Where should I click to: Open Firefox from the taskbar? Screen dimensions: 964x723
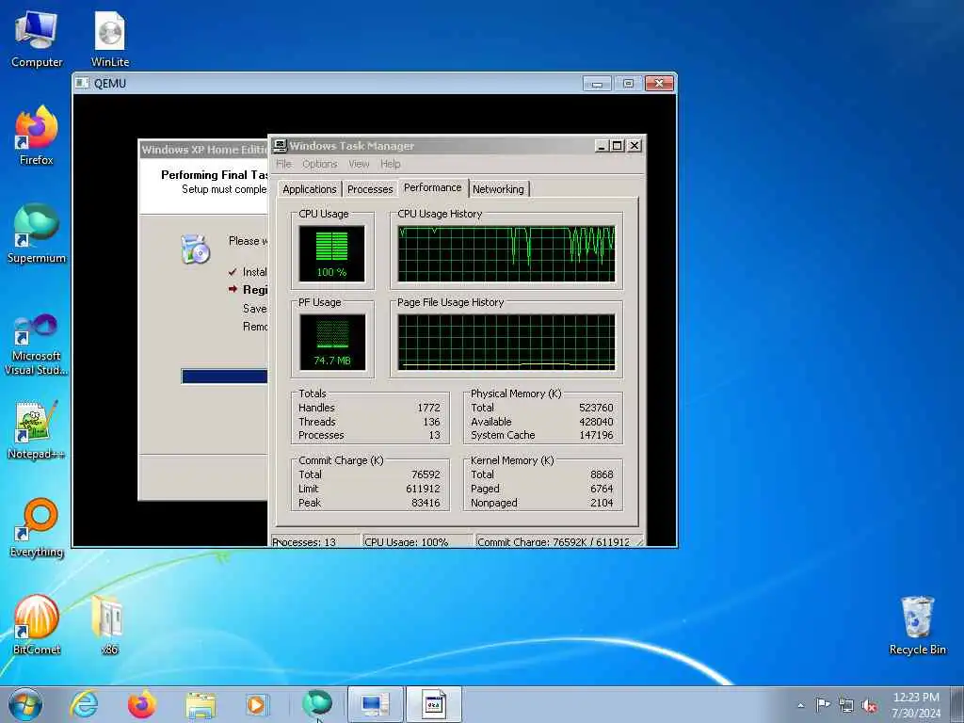tap(141, 704)
